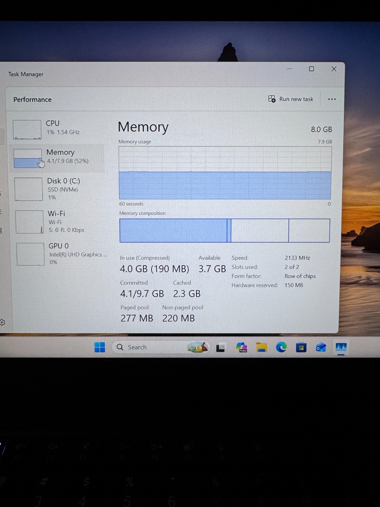Image resolution: width=380 pixels, height=507 pixels.
Task: Click the '2 of 2' slots used value
Action: point(292,267)
